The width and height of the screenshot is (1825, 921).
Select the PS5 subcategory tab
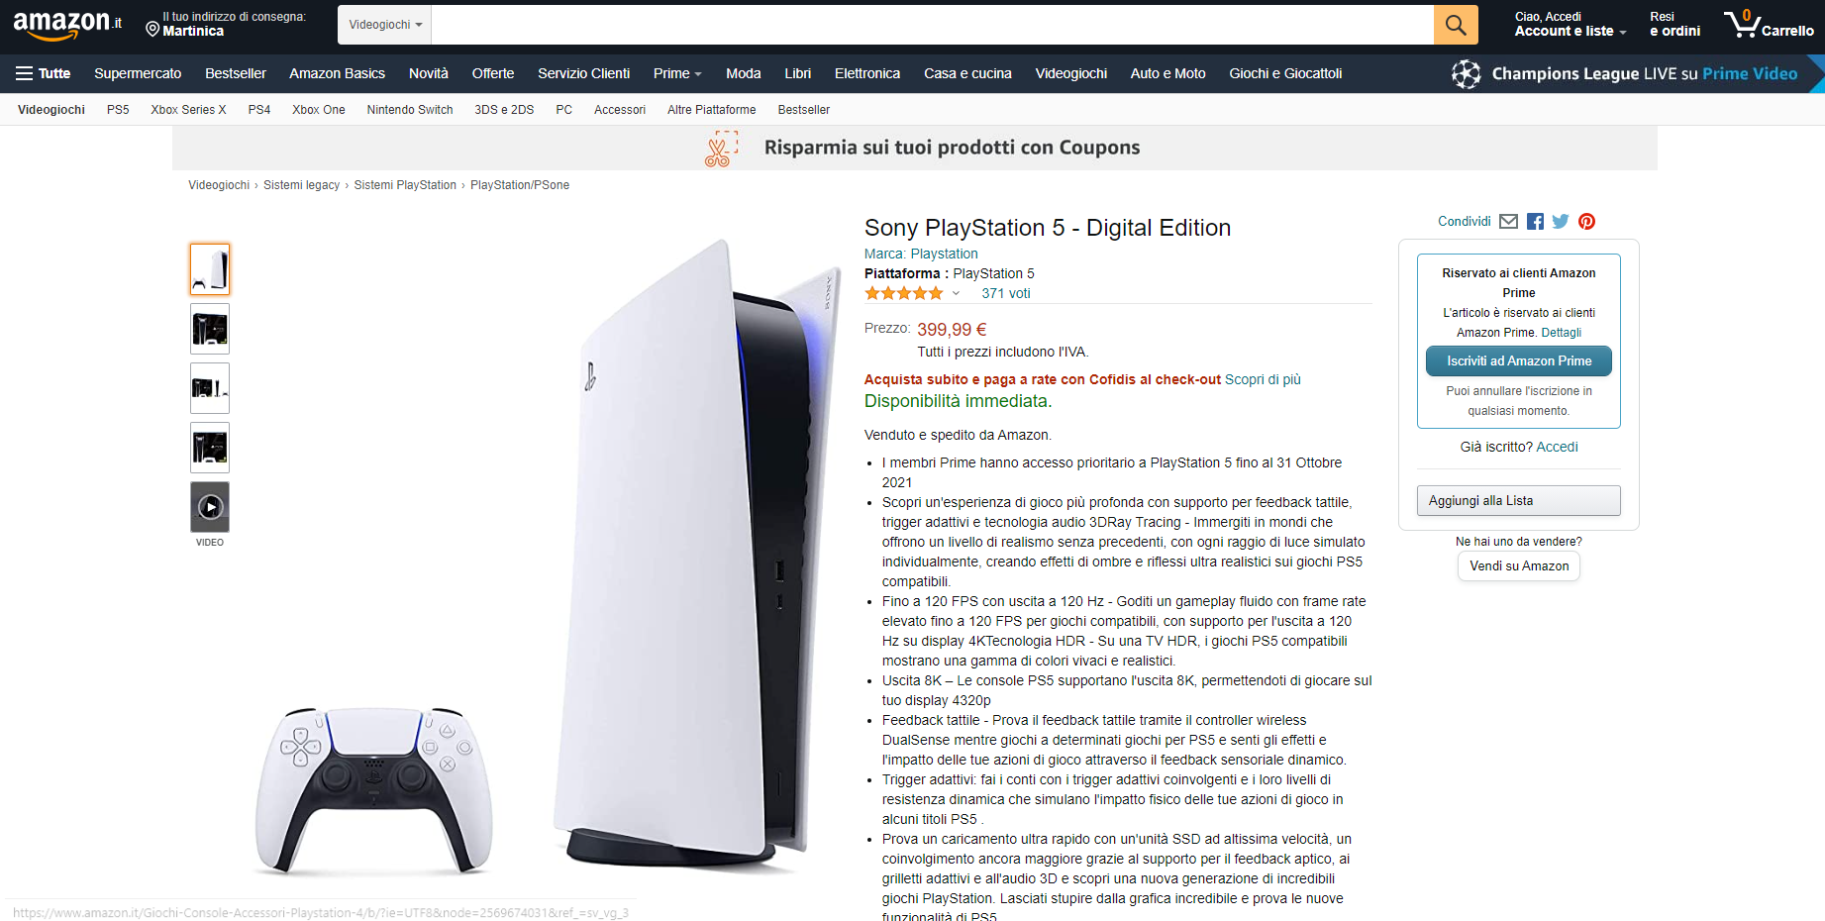point(118,110)
